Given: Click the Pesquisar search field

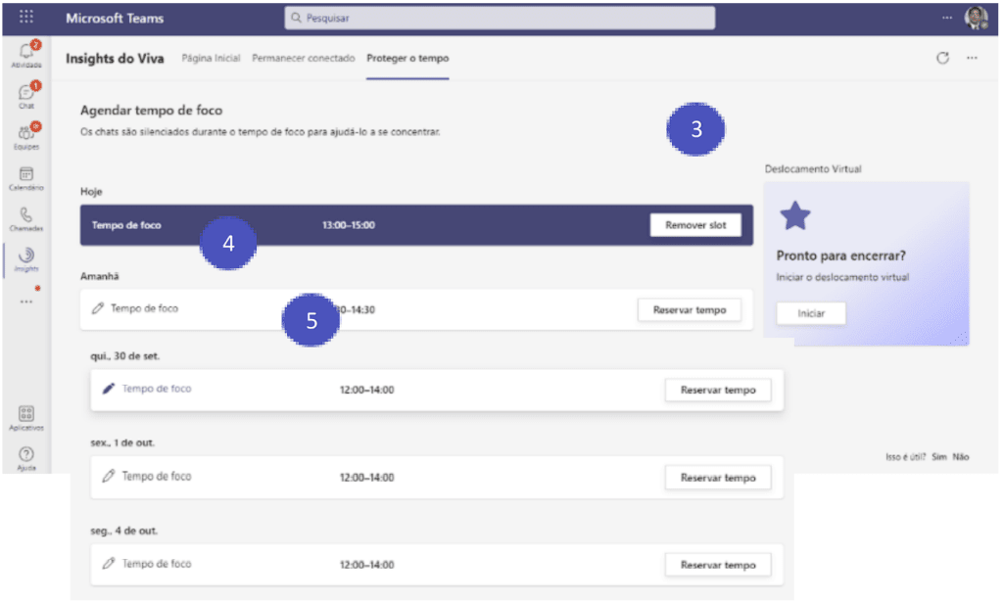Looking at the screenshot, I should coord(500,18).
